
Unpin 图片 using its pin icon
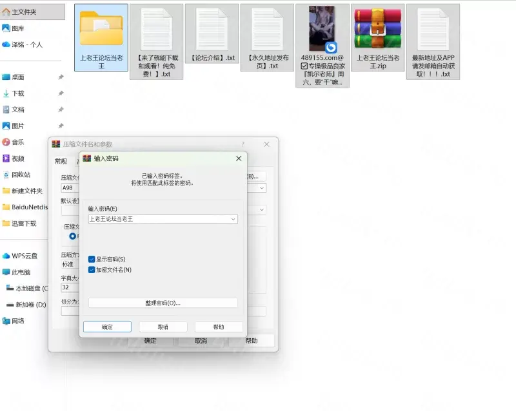[x=61, y=126]
